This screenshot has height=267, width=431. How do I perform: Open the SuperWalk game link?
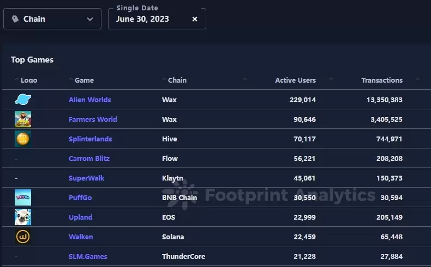click(86, 178)
